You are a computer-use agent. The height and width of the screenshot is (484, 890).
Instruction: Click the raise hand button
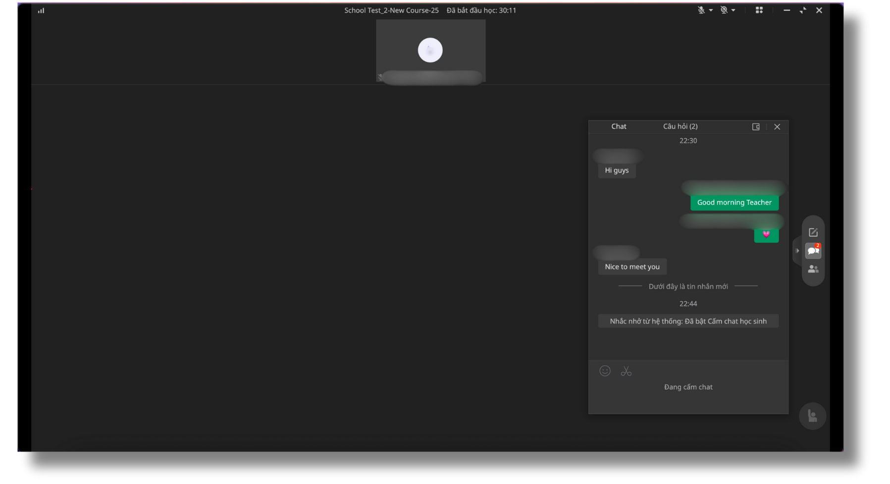pos(812,416)
